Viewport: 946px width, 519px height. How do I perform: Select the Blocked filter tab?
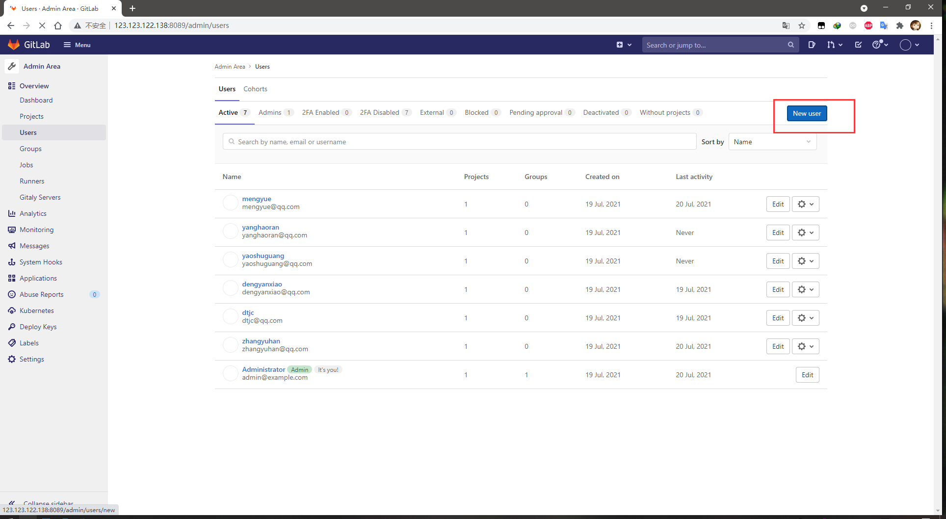coord(482,112)
